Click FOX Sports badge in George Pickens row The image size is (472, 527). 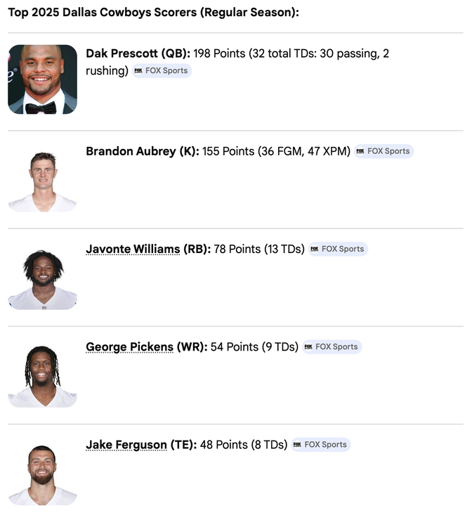332,346
